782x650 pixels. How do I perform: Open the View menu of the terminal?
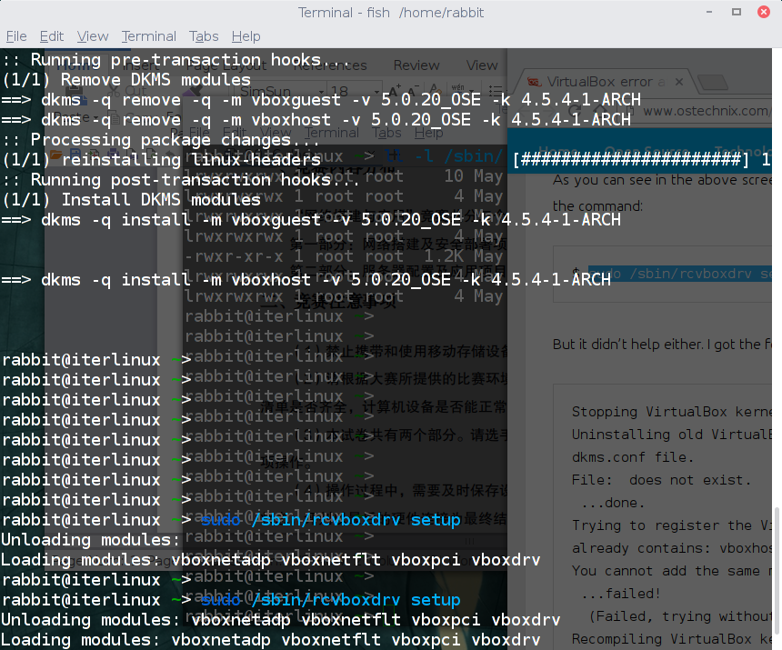(x=92, y=36)
